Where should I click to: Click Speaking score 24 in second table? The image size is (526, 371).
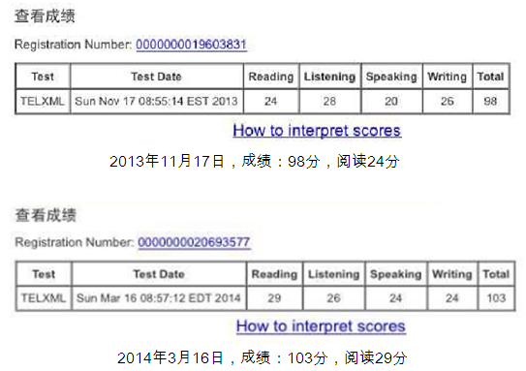point(396,298)
